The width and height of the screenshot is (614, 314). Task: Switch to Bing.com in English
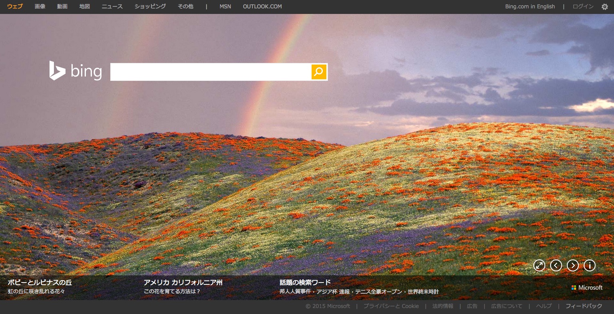coord(530,6)
